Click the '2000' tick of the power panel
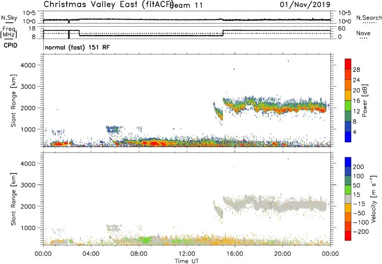 click(x=28, y=108)
